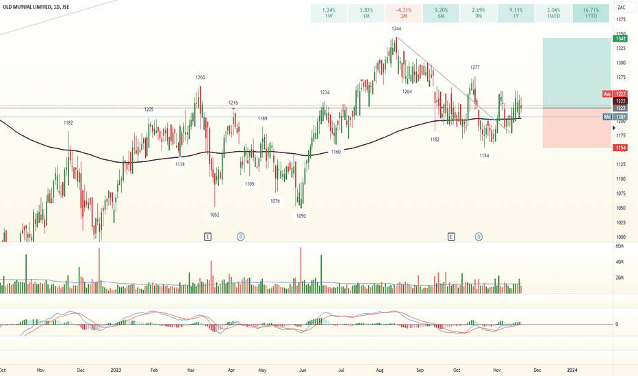Open the earnings E marker near October 2023
Image resolution: width=638 pixels, height=376 pixels.
(451, 237)
